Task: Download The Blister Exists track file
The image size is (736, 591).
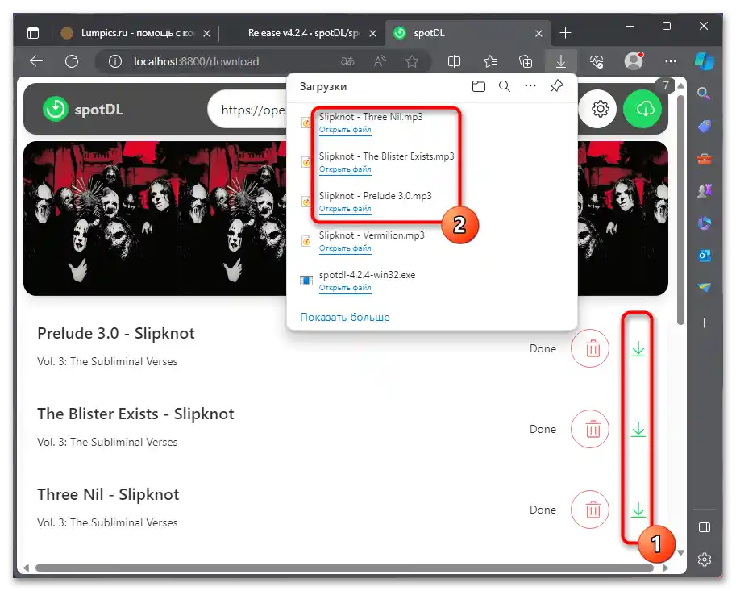Action: click(638, 430)
